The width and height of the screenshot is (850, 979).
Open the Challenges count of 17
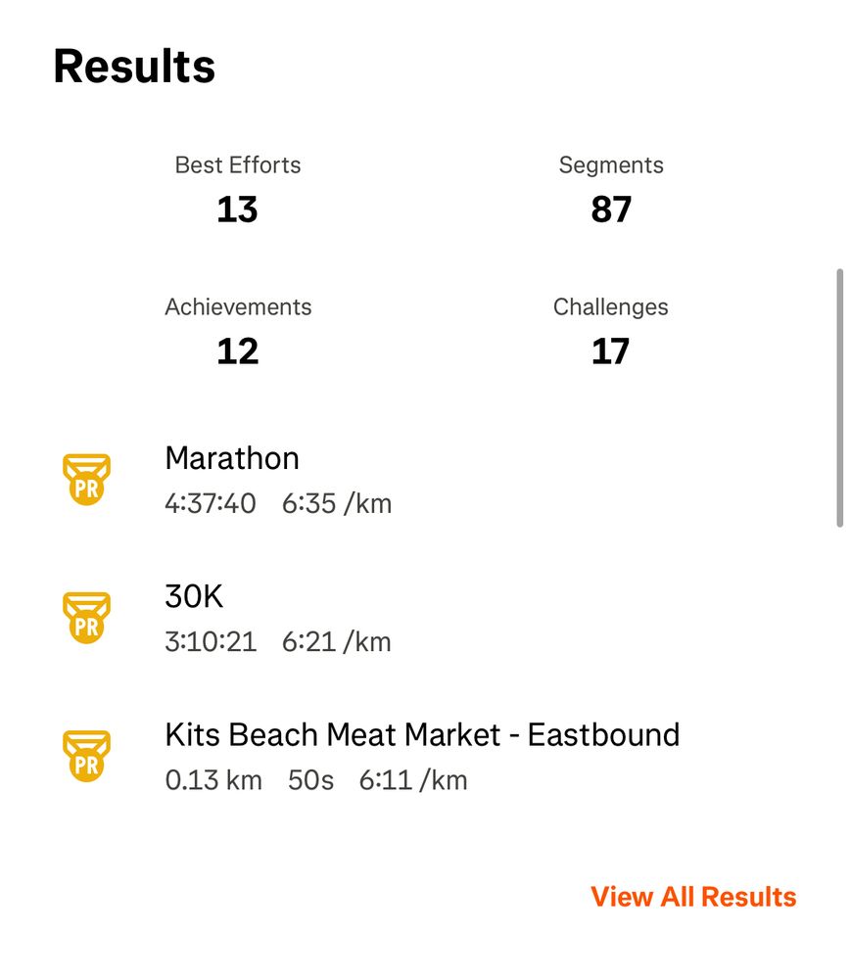(x=610, y=351)
